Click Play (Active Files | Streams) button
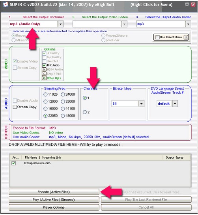198x215 pixels. [54, 200]
